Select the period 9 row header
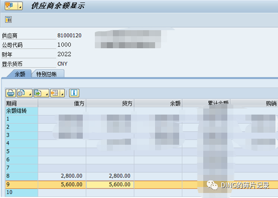Image resolution: width=278 pixels, height=198 pixels. pos(22,184)
